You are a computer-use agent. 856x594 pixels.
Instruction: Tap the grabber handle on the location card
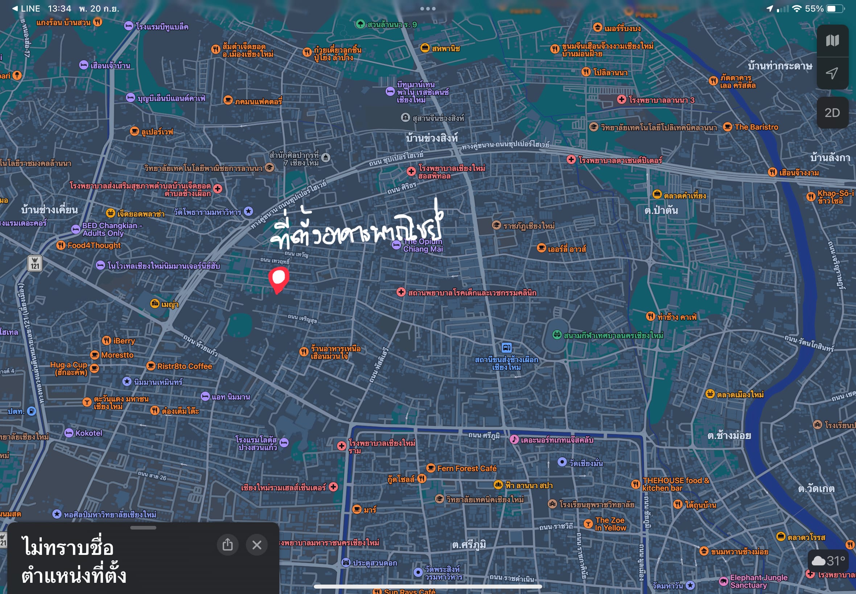[143, 527]
